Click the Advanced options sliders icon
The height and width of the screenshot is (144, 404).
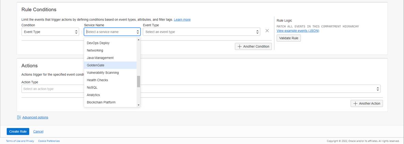pyautogui.click(x=19, y=117)
